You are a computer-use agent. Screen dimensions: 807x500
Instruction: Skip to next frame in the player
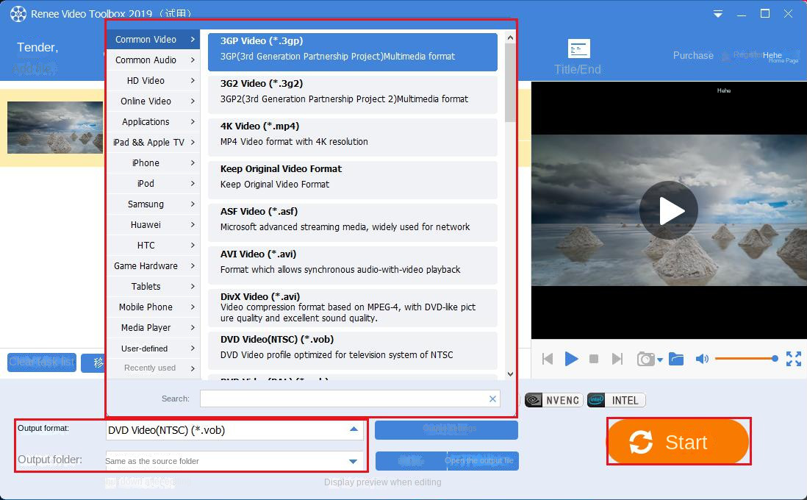click(x=617, y=359)
